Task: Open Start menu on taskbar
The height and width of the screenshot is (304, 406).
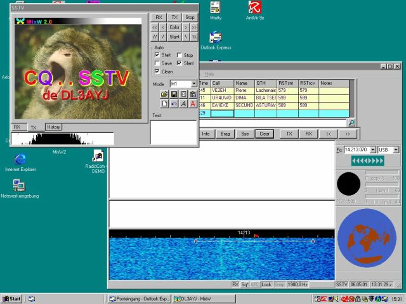Action: tap(11, 299)
